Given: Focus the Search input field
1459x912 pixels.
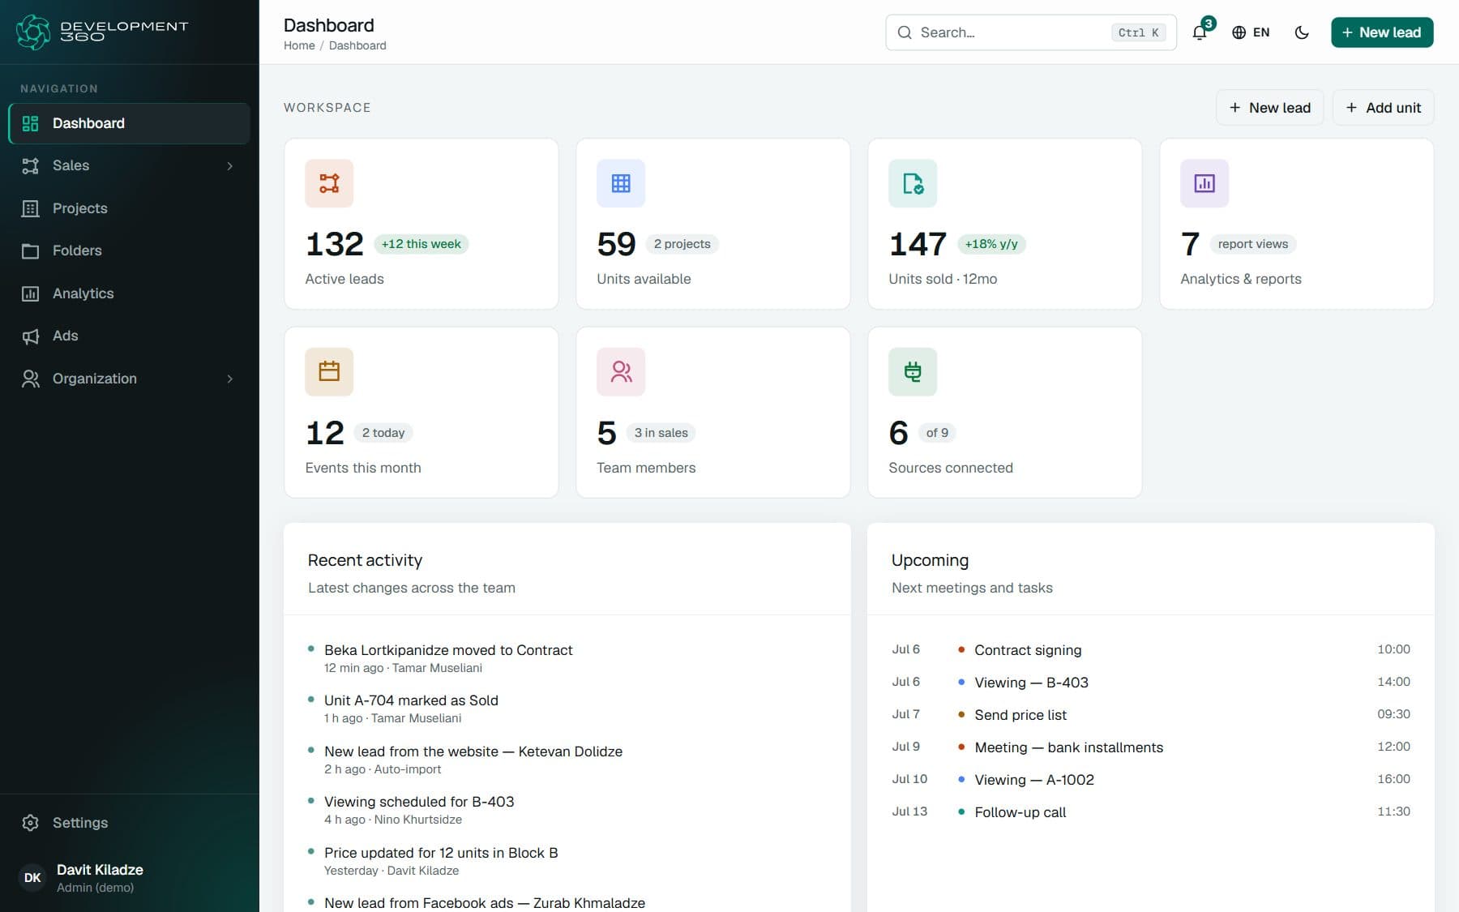Looking at the screenshot, I should pyautogui.click(x=1031, y=32).
